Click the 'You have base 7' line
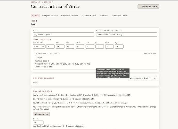Image resolution: width=178 pixels, height=129 pixels. coord(42,61)
